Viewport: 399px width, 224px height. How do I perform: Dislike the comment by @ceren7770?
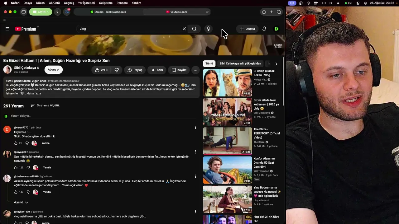click(27, 143)
